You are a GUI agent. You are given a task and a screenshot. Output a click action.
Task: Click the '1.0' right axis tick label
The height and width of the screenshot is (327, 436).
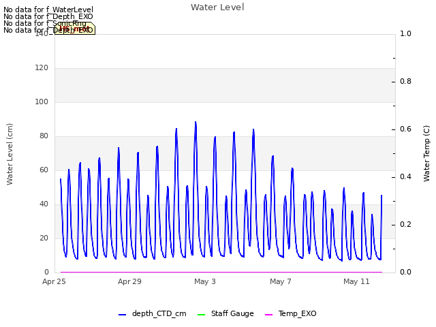(405, 33)
